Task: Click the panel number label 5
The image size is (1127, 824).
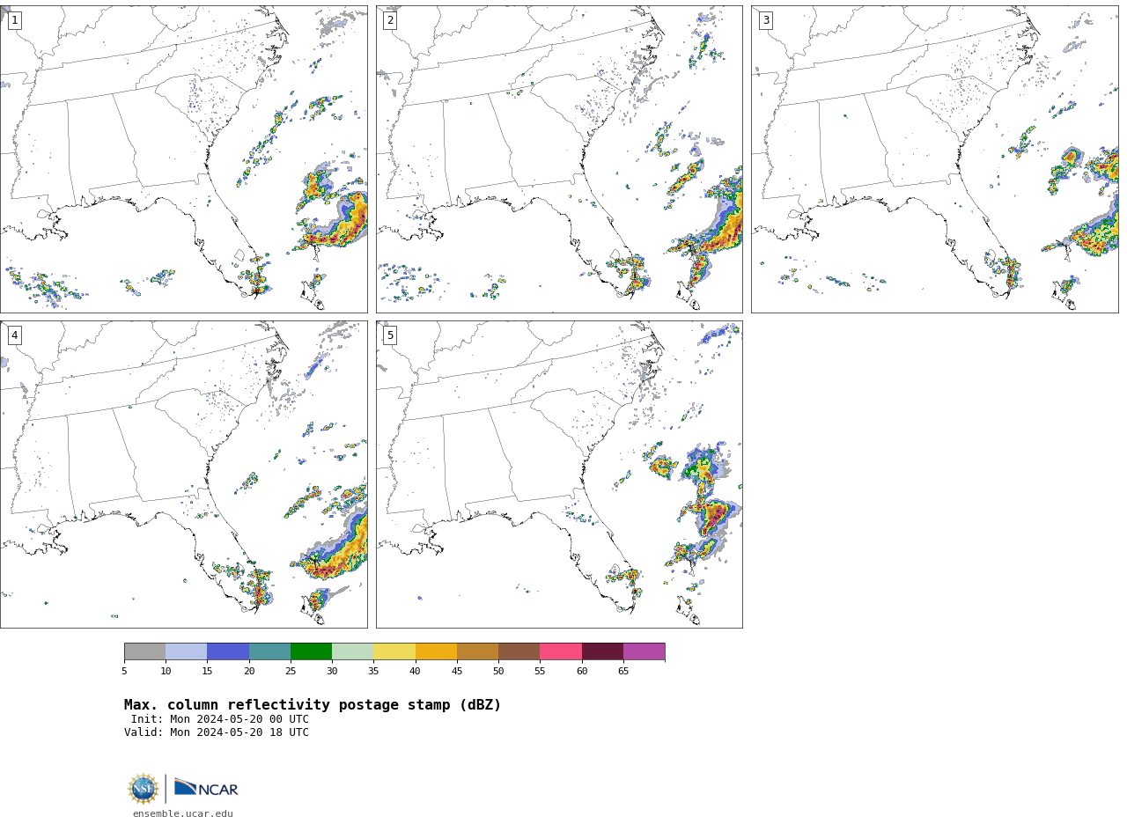Action: click(390, 335)
